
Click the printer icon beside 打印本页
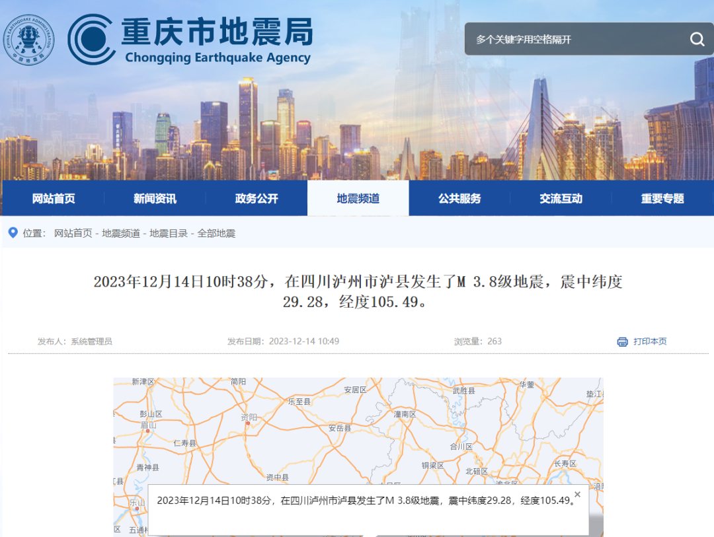pyautogui.click(x=621, y=342)
